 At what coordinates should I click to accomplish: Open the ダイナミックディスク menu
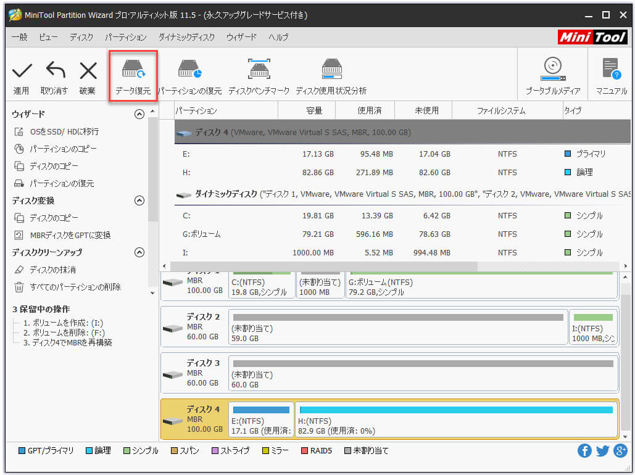(x=186, y=37)
